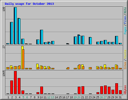The height and width of the screenshot is (100, 128).
Task: Select the cyan hits bar for day 23
Action: pyautogui.click(x=91, y=41)
